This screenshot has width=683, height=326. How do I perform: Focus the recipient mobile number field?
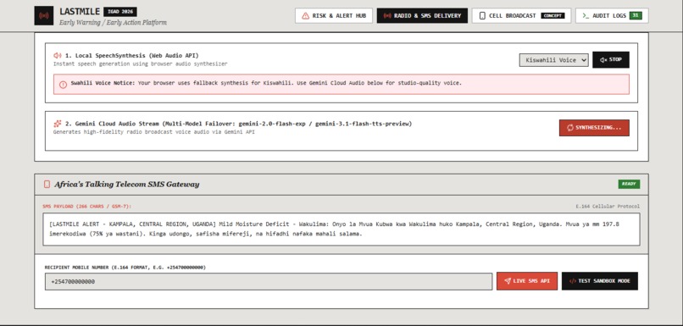269,282
